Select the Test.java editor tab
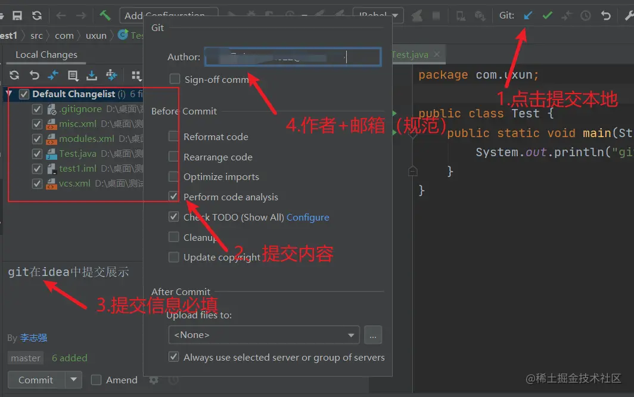Screen dimensions: 634x397 coord(410,55)
